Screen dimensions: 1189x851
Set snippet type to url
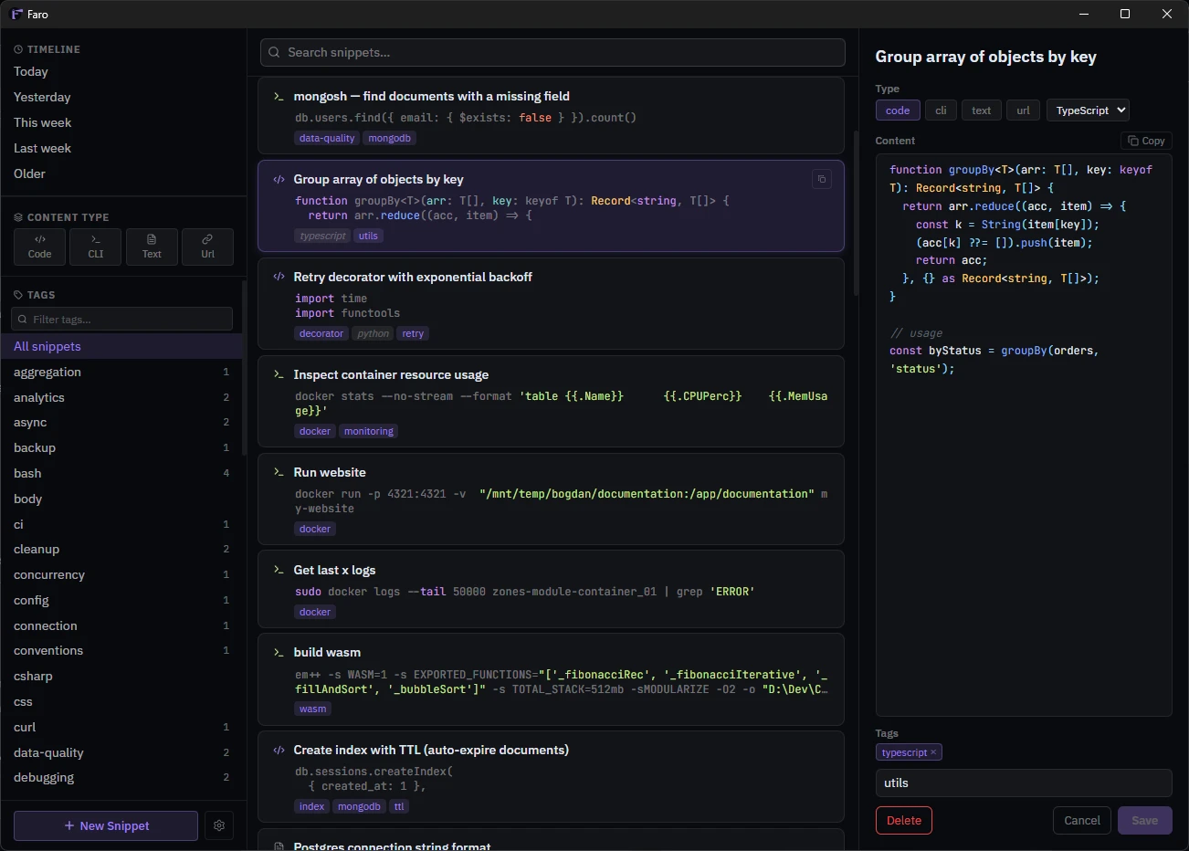point(1023,110)
